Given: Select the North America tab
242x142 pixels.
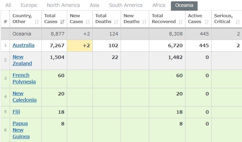Looking at the screenshot, I should tap(63, 5).
